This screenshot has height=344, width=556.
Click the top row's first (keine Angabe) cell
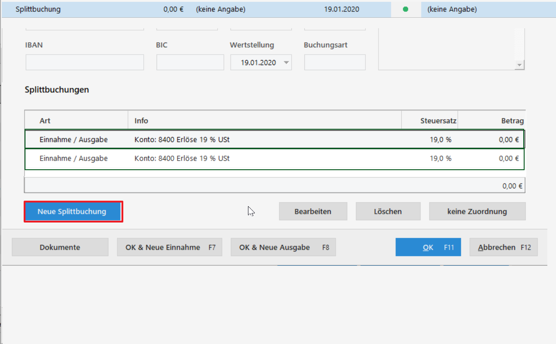point(221,9)
